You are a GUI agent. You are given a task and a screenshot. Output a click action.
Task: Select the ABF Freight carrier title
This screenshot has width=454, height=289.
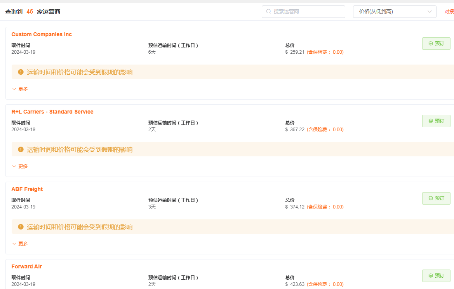tap(27, 189)
